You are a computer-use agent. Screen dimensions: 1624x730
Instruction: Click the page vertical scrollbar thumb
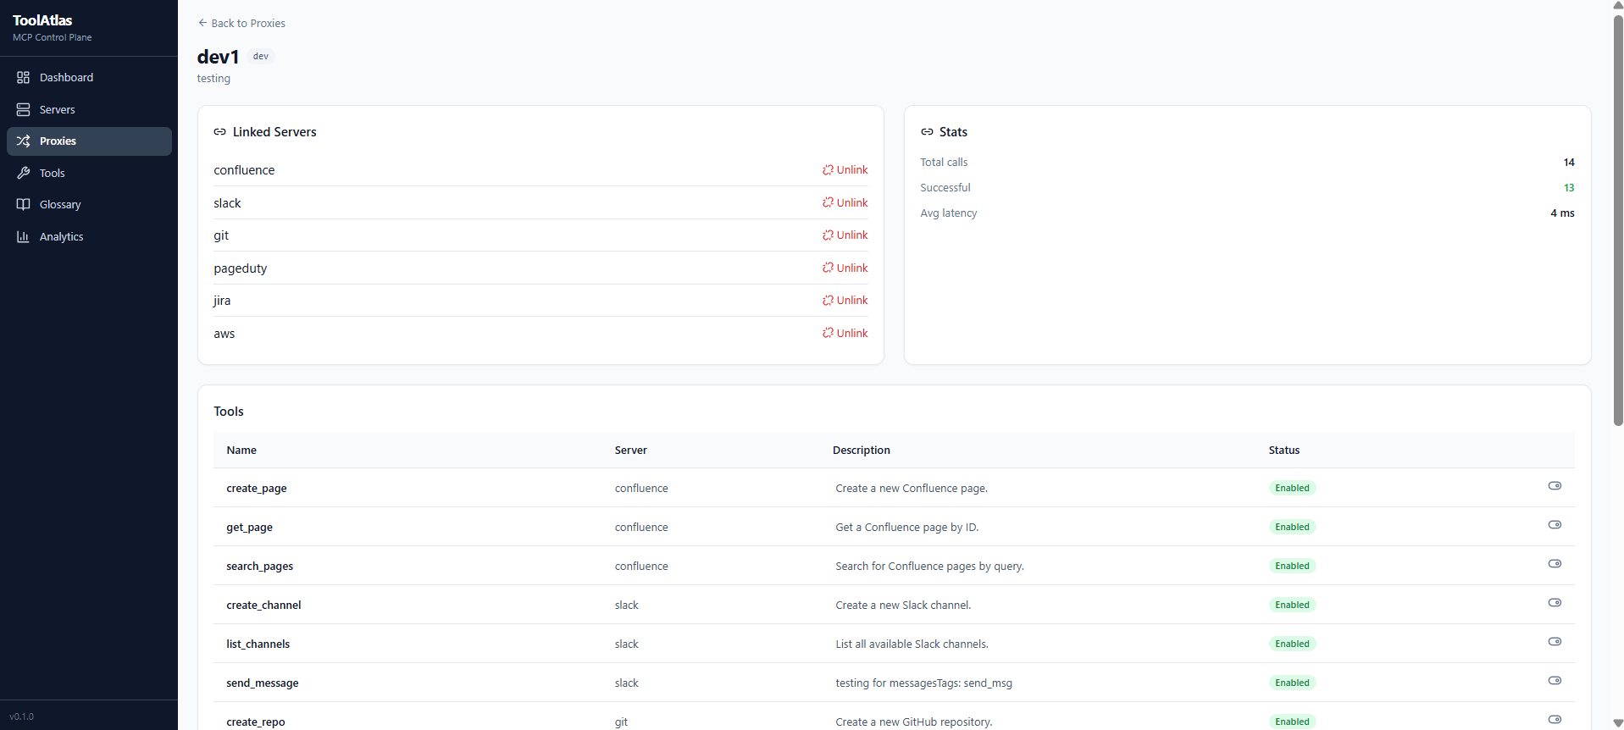tap(1618, 220)
